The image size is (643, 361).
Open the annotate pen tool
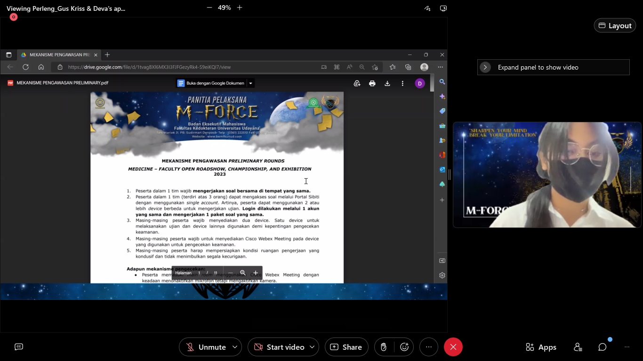pos(427,8)
